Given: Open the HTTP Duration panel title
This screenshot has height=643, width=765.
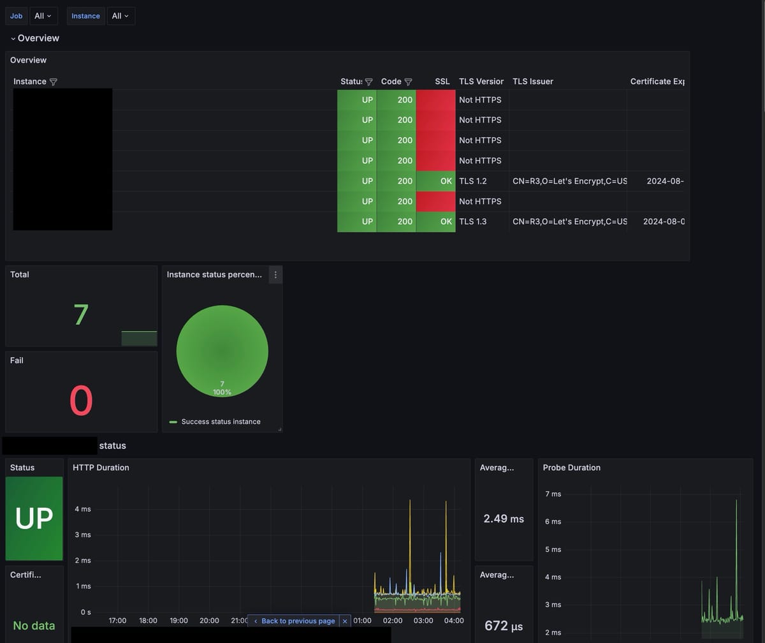Looking at the screenshot, I should tap(101, 468).
